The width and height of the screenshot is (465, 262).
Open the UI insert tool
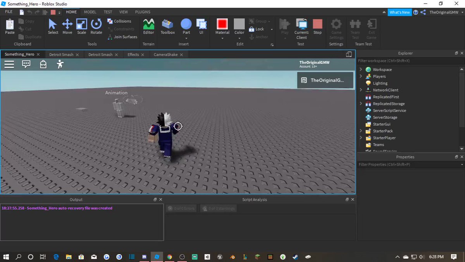pos(201,27)
